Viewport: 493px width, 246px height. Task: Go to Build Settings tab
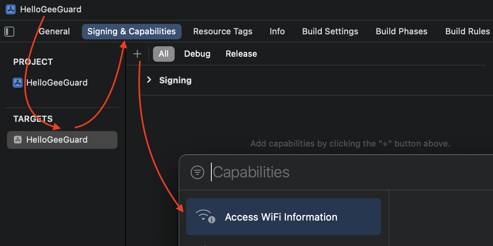point(330,32)
